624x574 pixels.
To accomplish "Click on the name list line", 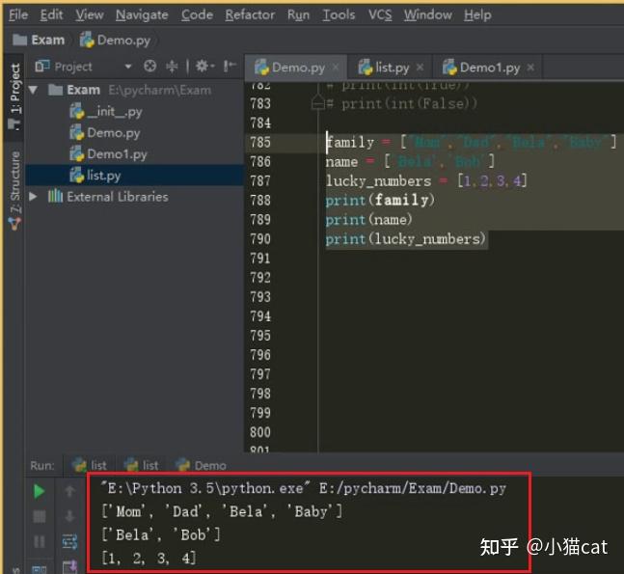I will tap(410, 162).
